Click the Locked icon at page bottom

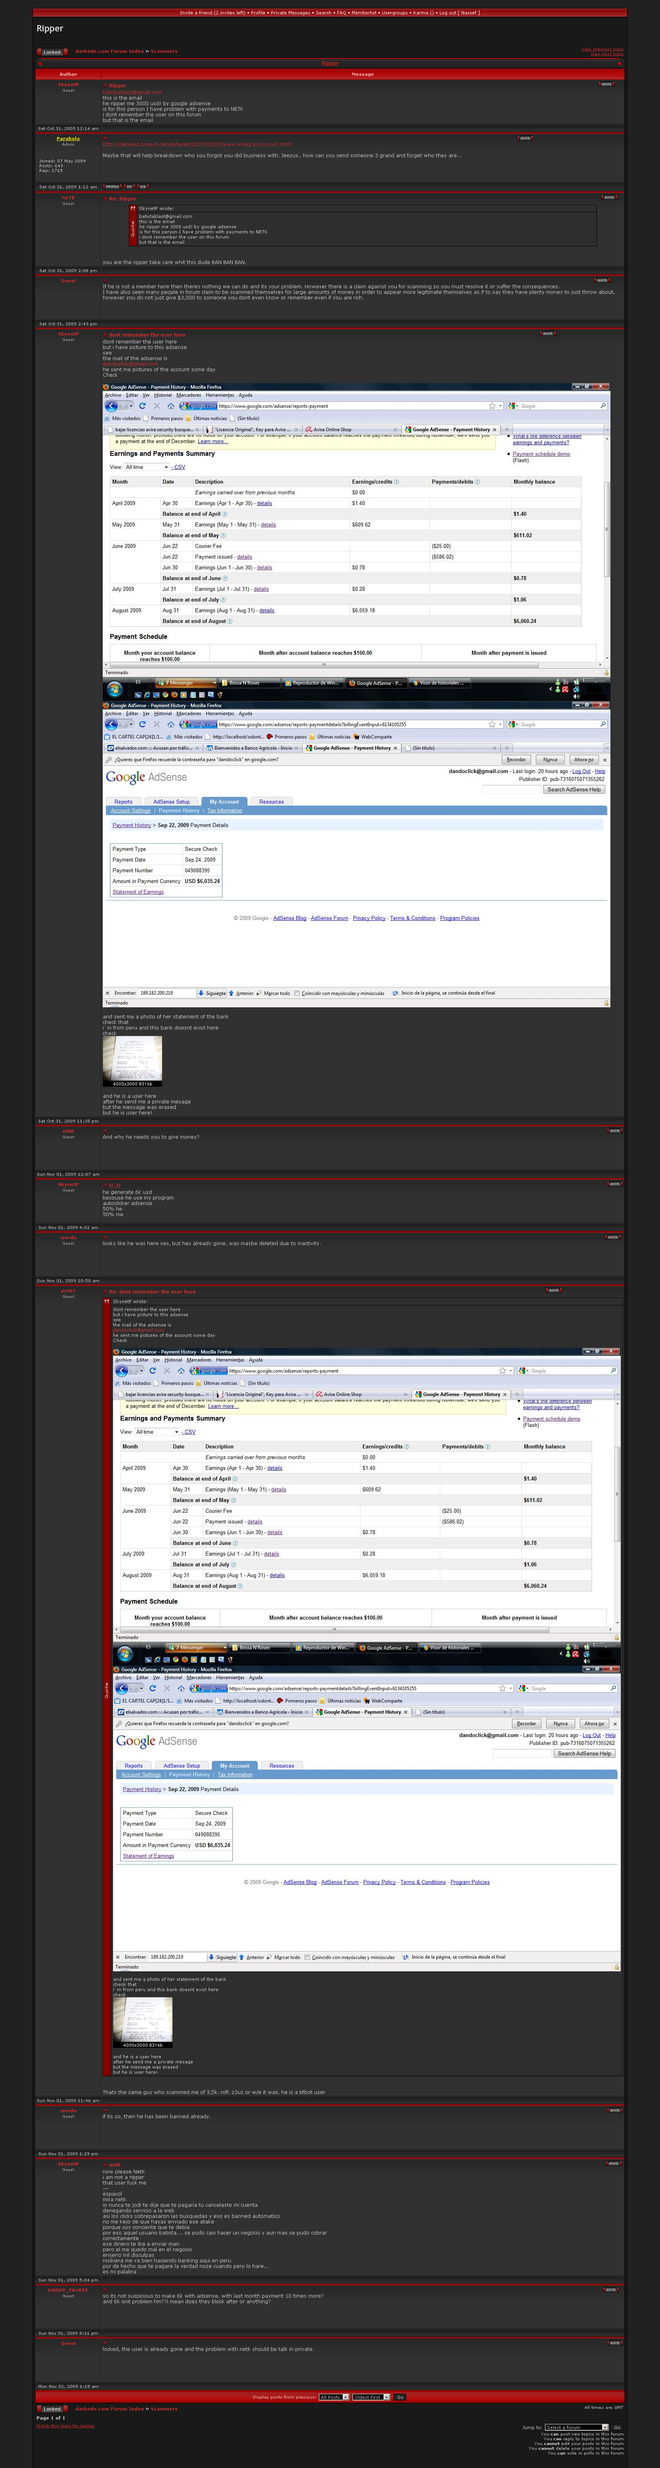52,2408
